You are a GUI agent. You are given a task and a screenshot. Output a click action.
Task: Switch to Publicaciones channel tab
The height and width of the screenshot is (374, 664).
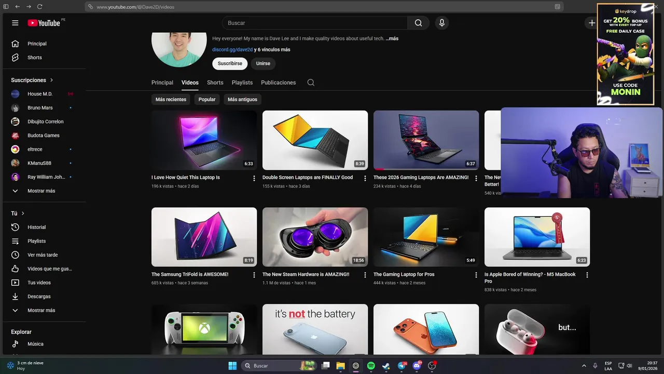click(279, 83)
